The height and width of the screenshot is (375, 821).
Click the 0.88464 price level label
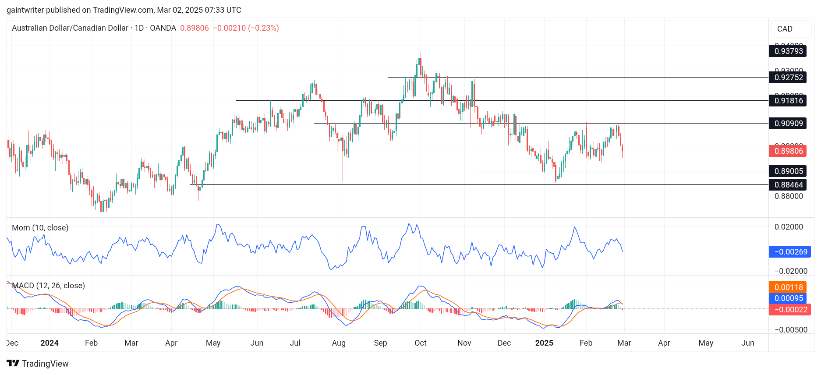tap(788, 185)
